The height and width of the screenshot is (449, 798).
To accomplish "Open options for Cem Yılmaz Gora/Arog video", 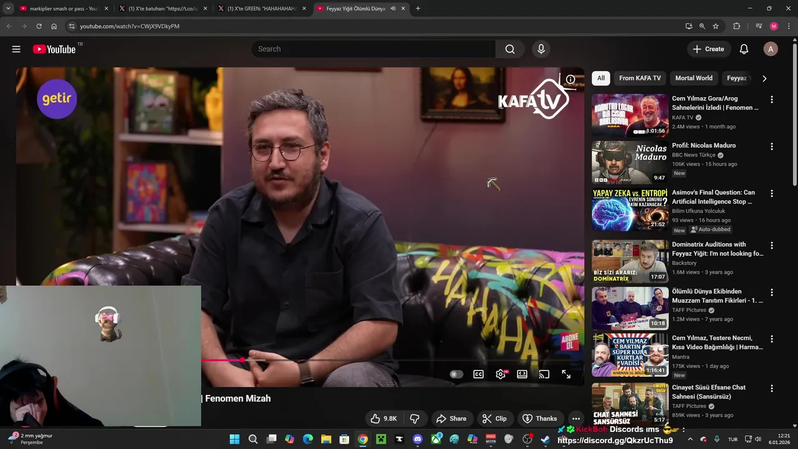I will [x=772, y=100].
